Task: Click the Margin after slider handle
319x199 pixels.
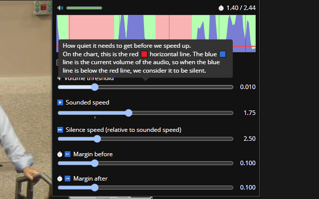Action: (x=95, y=188)
